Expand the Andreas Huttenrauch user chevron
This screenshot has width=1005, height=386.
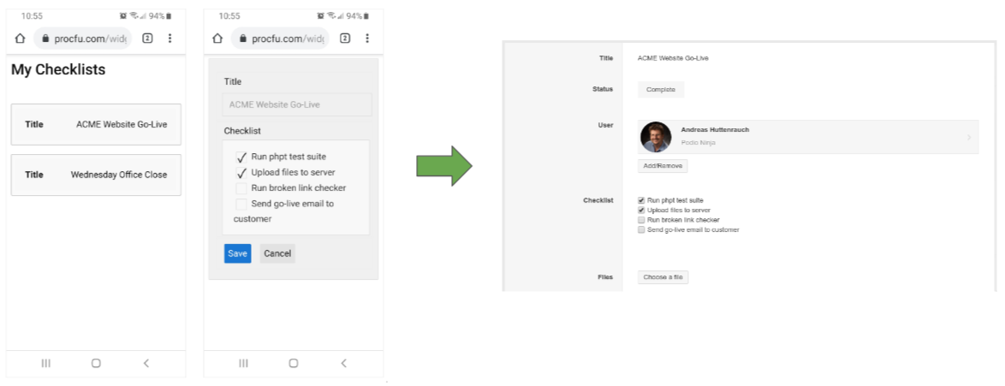click(x=969, y=137)
